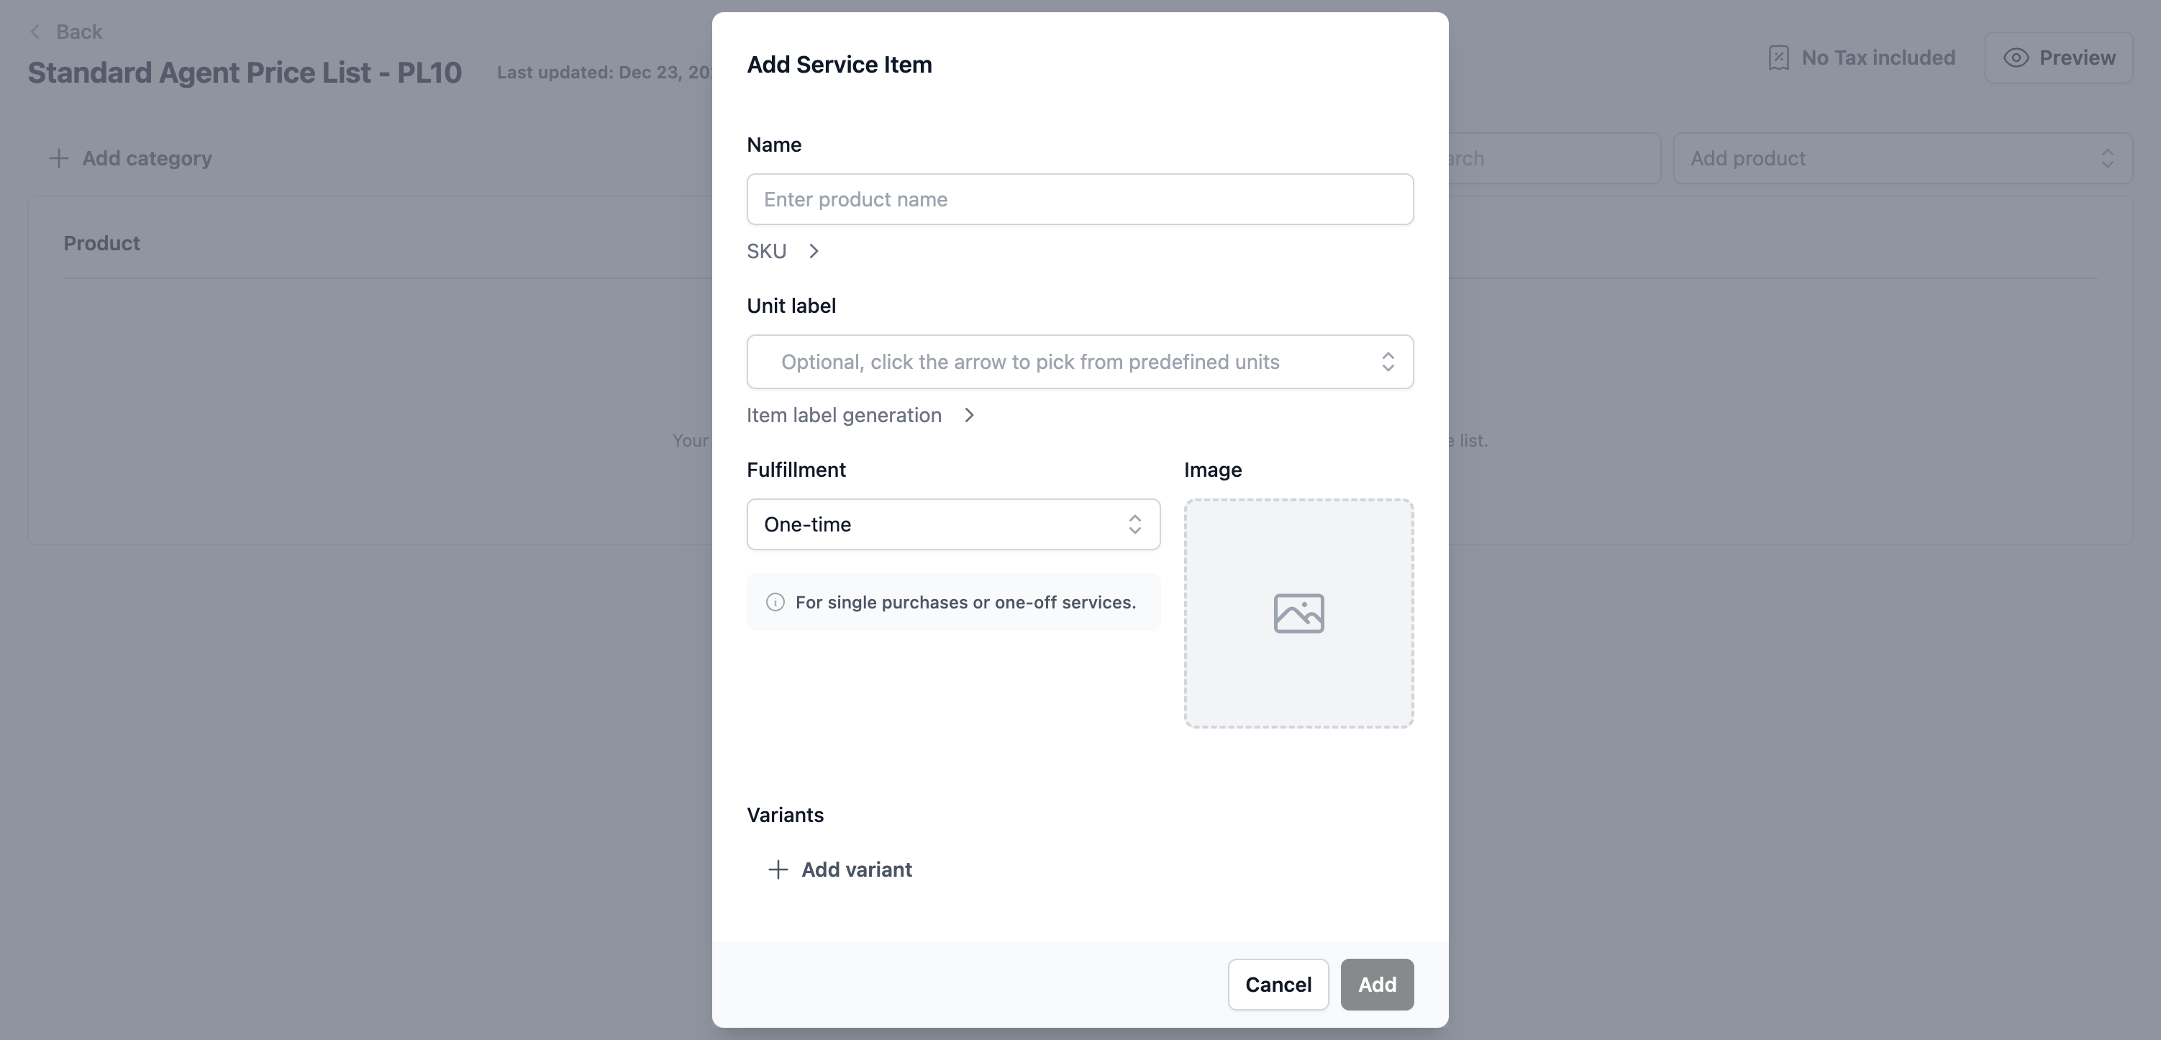Type in the Enter product name field

pyautogui.click(x=1079, y=200)
